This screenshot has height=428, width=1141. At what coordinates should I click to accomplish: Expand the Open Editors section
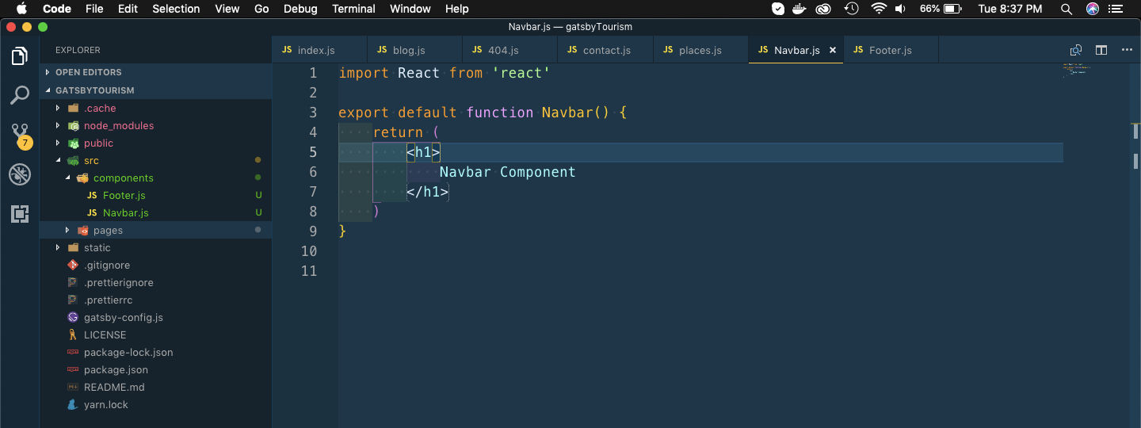click(x=155, y=72)
